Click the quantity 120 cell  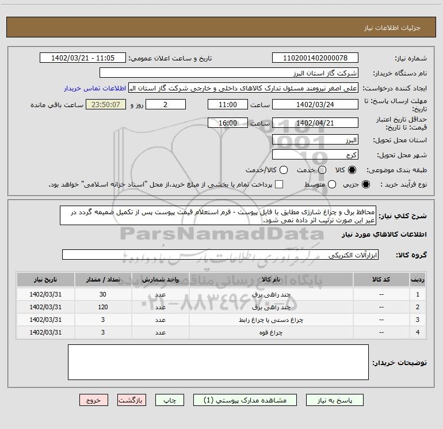coord(103,307)
